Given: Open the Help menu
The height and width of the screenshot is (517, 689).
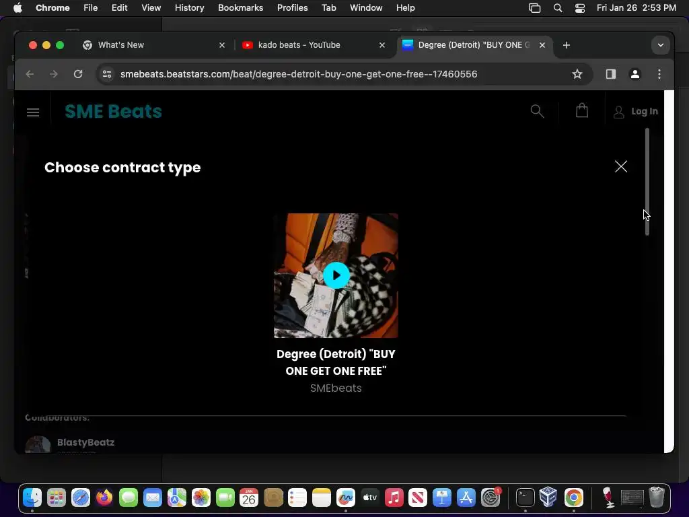Looking at the screenshot, I should click(405, 7).
